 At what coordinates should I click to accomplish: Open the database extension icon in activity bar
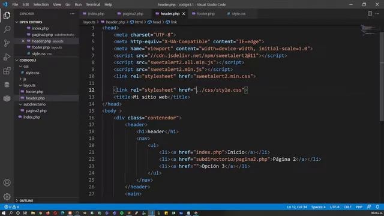point(7,85)
